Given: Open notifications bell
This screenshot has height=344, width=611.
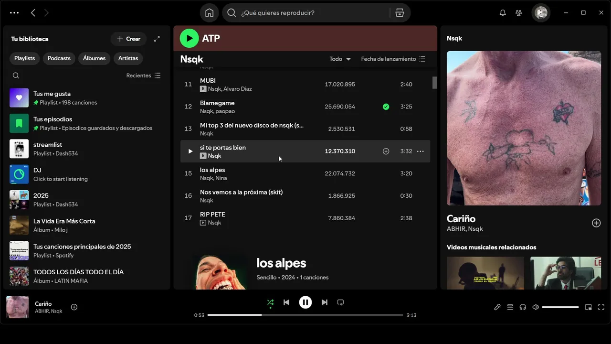Looking at the screenshot, I should 503,13.
